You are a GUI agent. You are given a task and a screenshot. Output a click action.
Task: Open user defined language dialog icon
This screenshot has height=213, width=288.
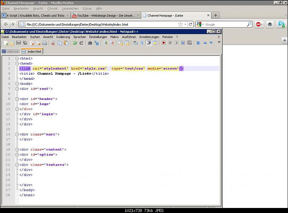click(155, 43)
